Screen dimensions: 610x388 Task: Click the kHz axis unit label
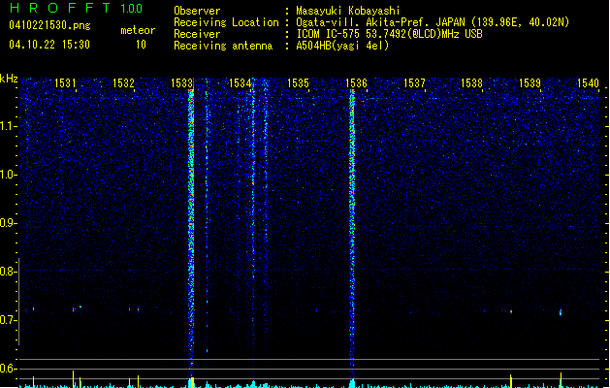[x=9, y=79]
